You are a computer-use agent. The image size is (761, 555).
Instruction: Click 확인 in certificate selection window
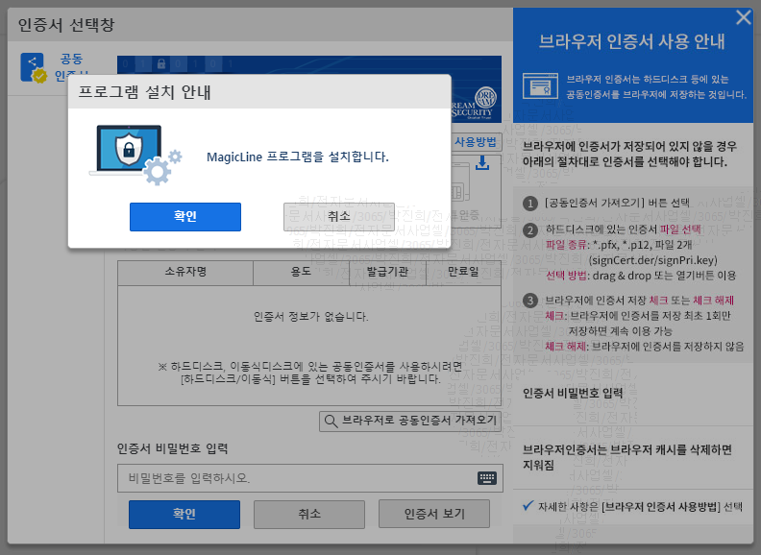click(184, 514)
